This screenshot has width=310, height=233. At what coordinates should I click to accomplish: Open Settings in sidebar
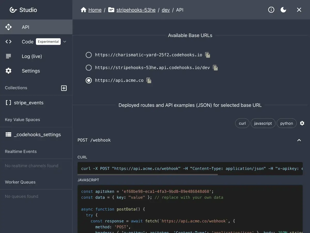[36, 71]
